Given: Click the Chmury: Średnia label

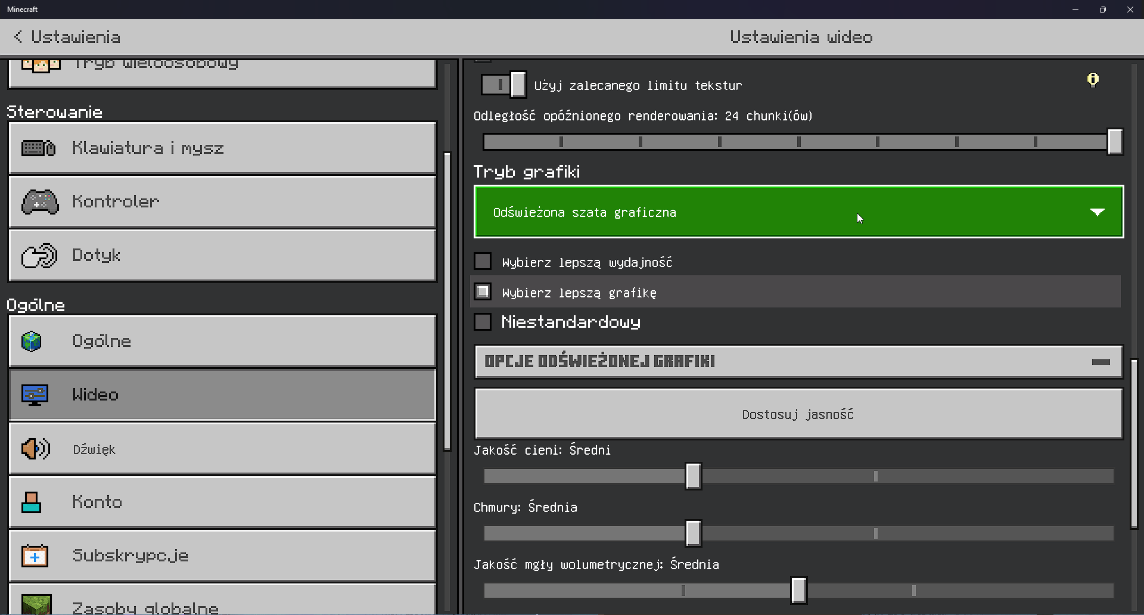Looking at the screenshot, I should pyautogui.click(x=526, y=508).
